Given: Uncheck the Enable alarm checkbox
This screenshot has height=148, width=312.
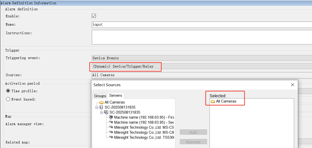Looking at the screenshot, I should coord(94,16).
